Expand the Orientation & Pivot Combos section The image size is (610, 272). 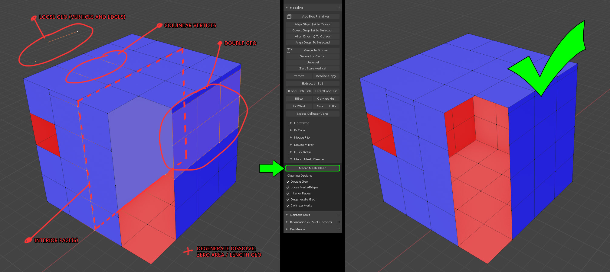(x=287, y=222)
